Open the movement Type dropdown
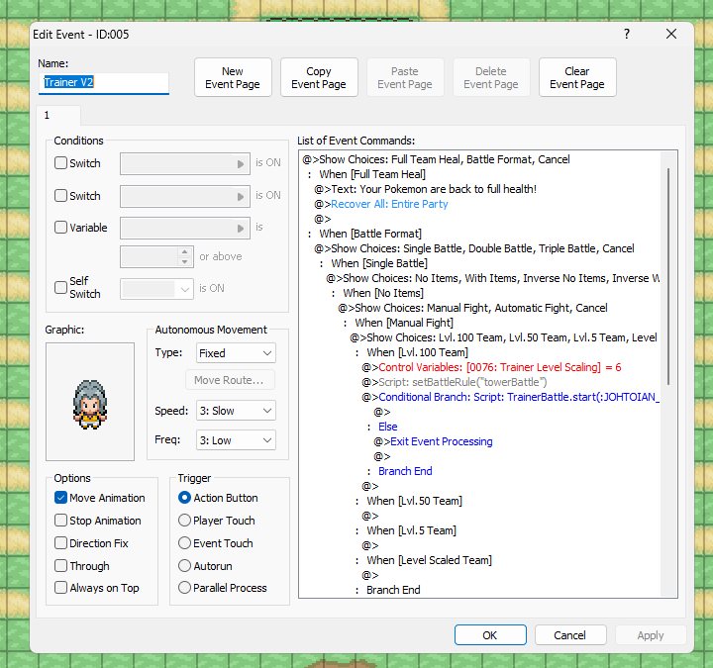Viewport: 713px width, 668px height. (x=236, y=353)
